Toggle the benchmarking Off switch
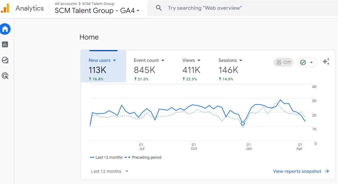 283,62
